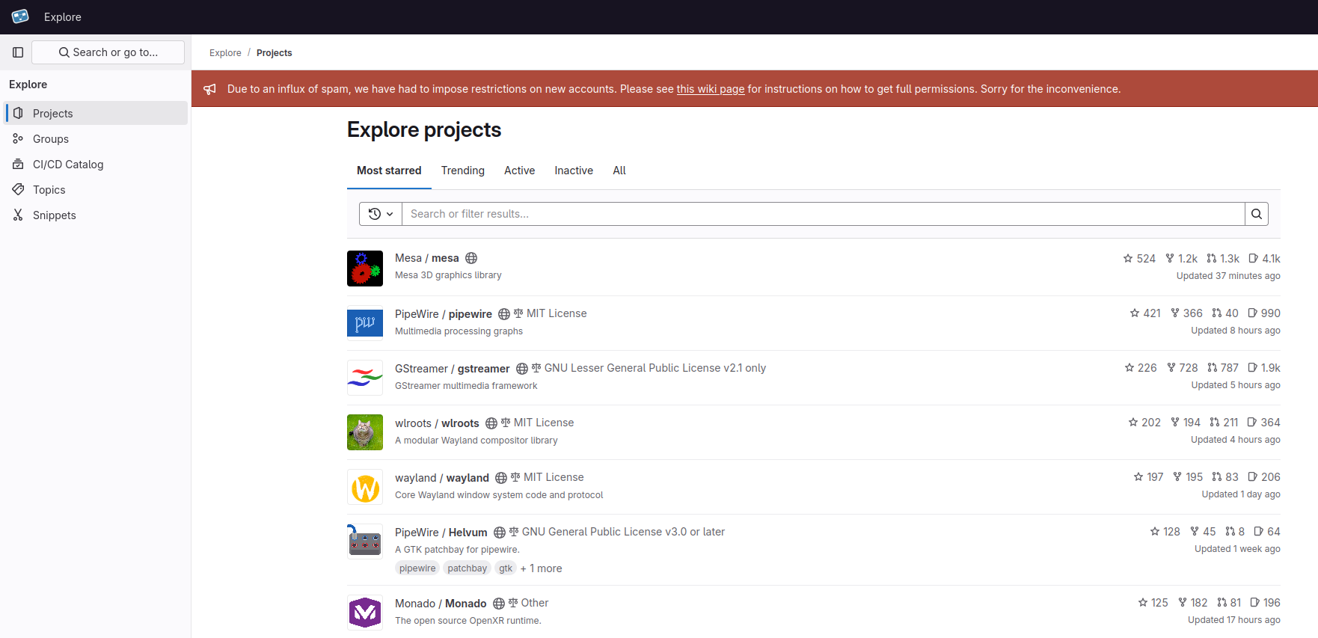Viewport: 1318px width, 638px height.
Task: Click the GitLab logo in top bar
Action: (20, 16)
